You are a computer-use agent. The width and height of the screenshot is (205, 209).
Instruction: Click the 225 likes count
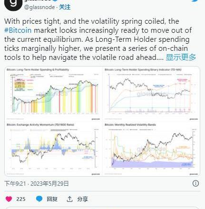pos(21,199)
